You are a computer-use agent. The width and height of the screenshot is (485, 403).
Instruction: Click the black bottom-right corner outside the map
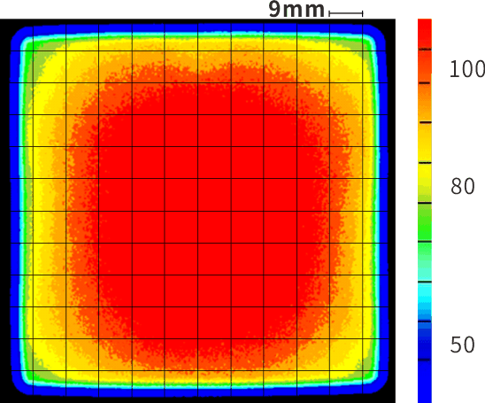(391, 398)
